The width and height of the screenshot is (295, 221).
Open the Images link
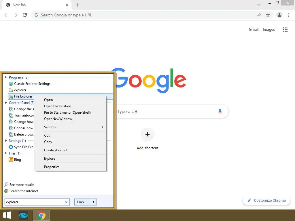[269, 30]
